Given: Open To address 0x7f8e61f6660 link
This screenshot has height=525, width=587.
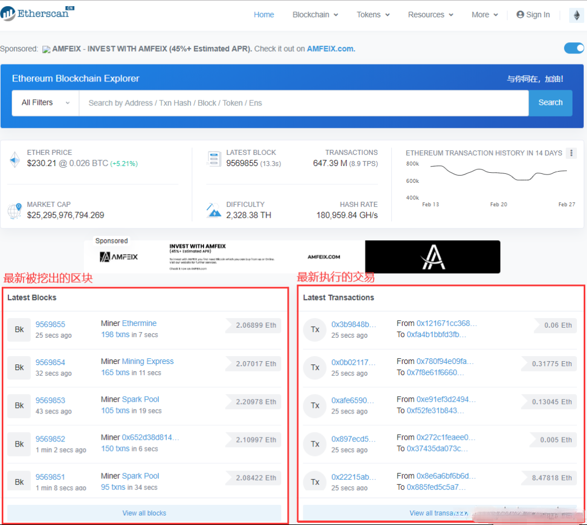Looking at the screenshot, I should [435, 373].
